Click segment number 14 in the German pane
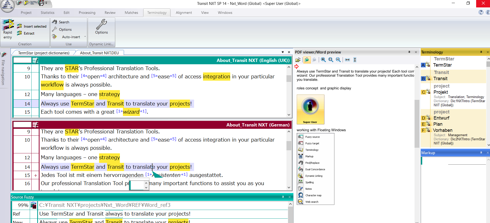Image resolution: width=490 pixels, height=223 pixels. (x=27, y=167)
